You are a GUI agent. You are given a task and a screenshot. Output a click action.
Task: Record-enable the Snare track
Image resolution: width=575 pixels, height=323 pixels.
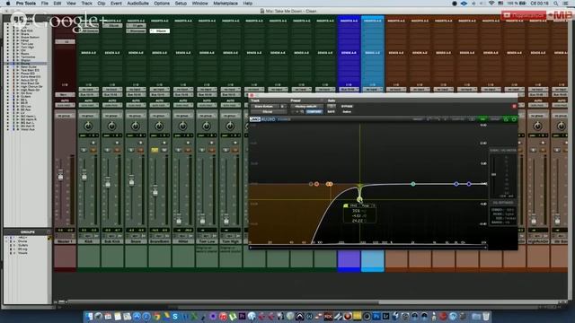tap(140, 143)
